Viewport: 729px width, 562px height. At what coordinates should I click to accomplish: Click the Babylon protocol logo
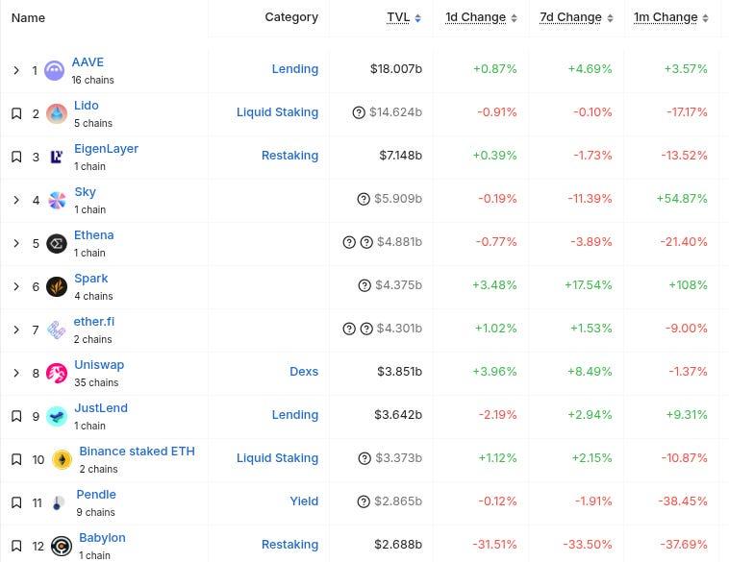click(62, 546)
